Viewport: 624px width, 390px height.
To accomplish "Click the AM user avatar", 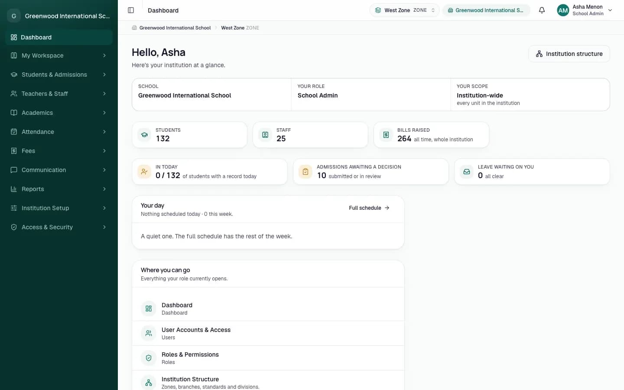I will [x=563, y=10].
